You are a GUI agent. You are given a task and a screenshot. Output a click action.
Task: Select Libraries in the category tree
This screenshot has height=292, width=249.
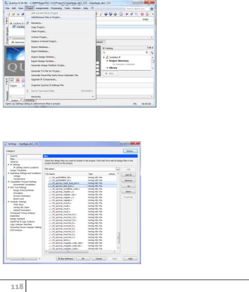pyautogui.click(x=14, y=162)
